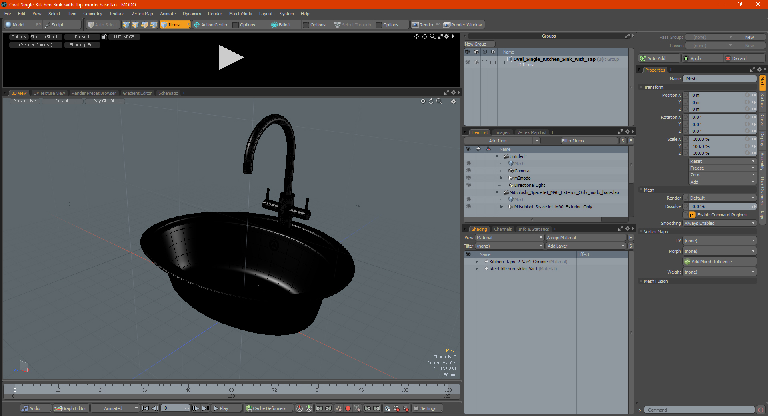Toggle Select Through Options checkbox

click(379, 25)
